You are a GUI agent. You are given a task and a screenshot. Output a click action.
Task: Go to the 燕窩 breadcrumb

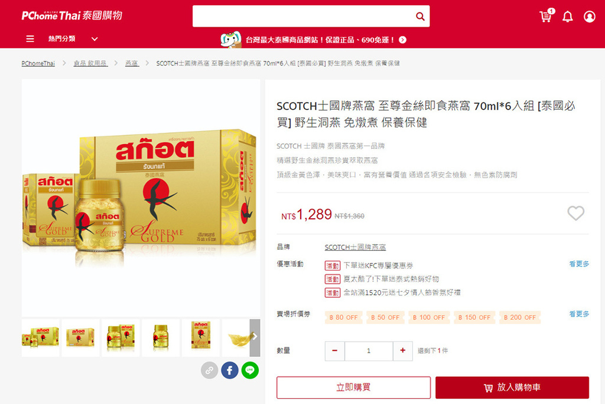pyautogui.click(x=132, y=63)
